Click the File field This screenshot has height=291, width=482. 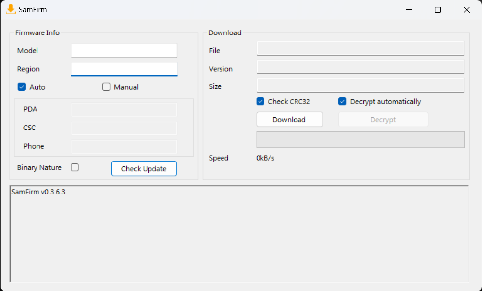[361, 48]
